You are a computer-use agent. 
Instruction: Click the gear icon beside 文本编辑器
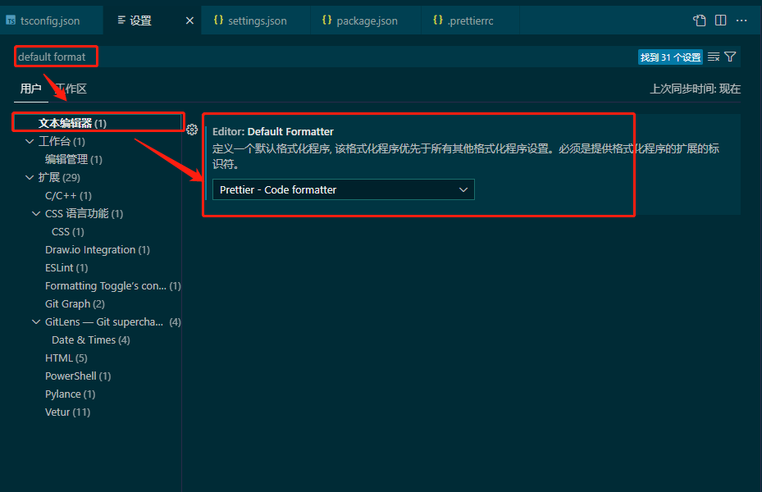(x=192, y=129)
